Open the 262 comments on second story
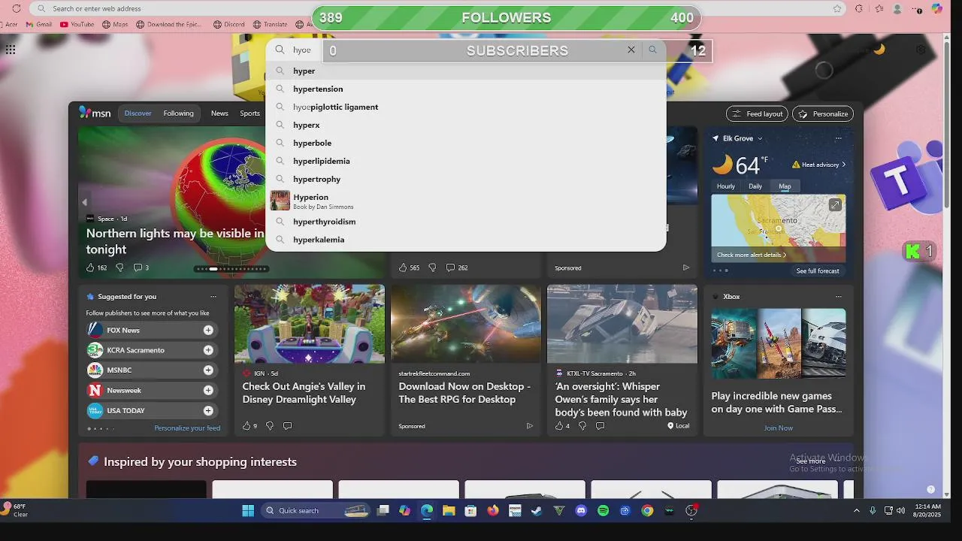 point(456,267)
